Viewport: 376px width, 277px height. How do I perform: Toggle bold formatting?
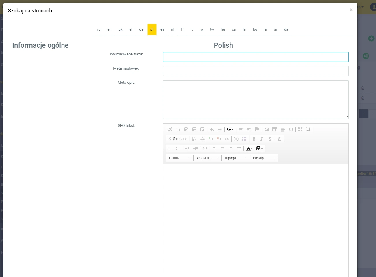254,139
